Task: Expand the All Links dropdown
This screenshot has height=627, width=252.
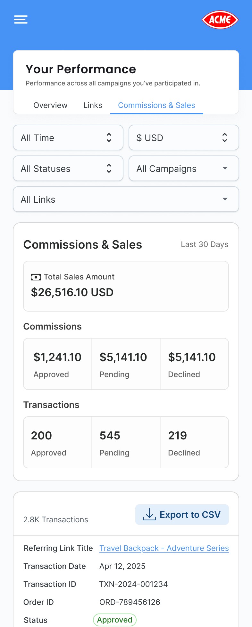Action: (126, 199)
